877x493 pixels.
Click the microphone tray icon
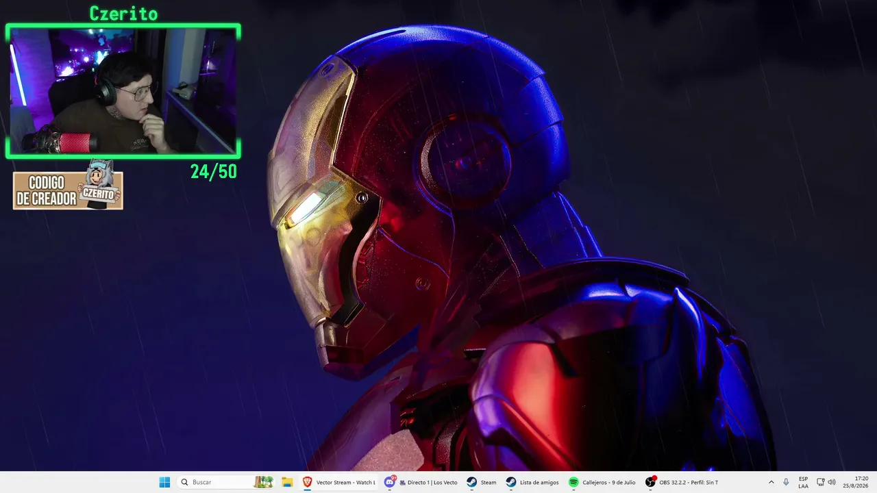point(786,482)
